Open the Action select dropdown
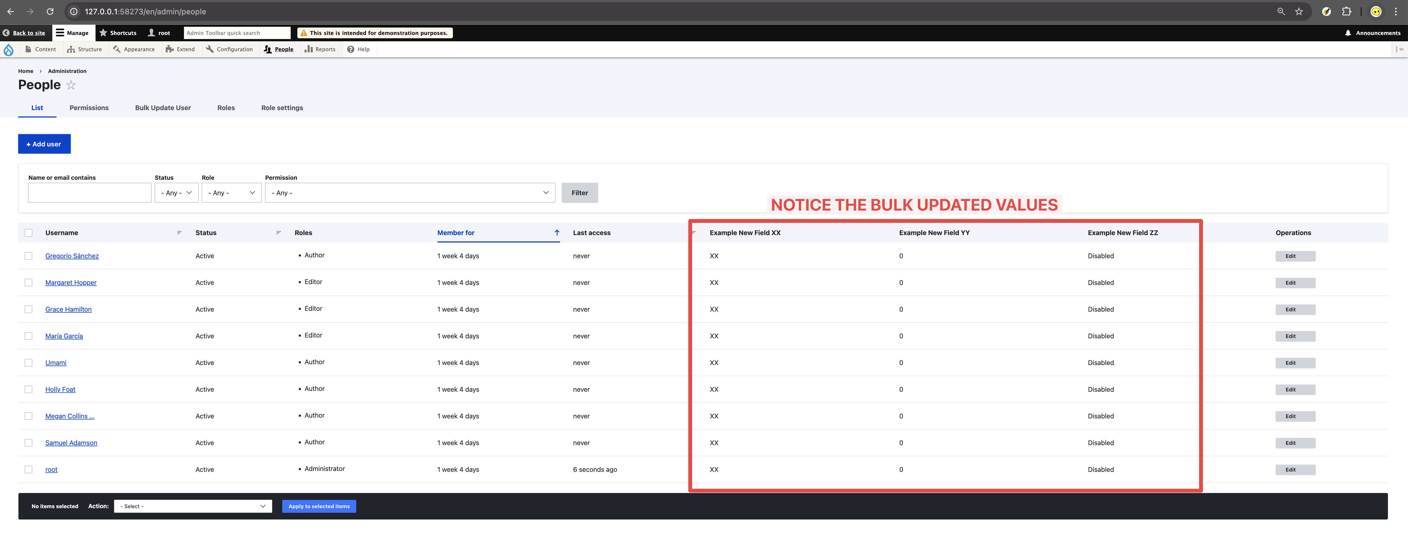The height and width of the screenshot is (539, 1408). click(192, 506)
